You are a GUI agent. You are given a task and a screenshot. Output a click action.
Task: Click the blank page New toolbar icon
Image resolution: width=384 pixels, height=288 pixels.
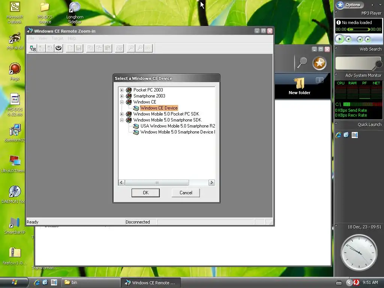(70, 48)
